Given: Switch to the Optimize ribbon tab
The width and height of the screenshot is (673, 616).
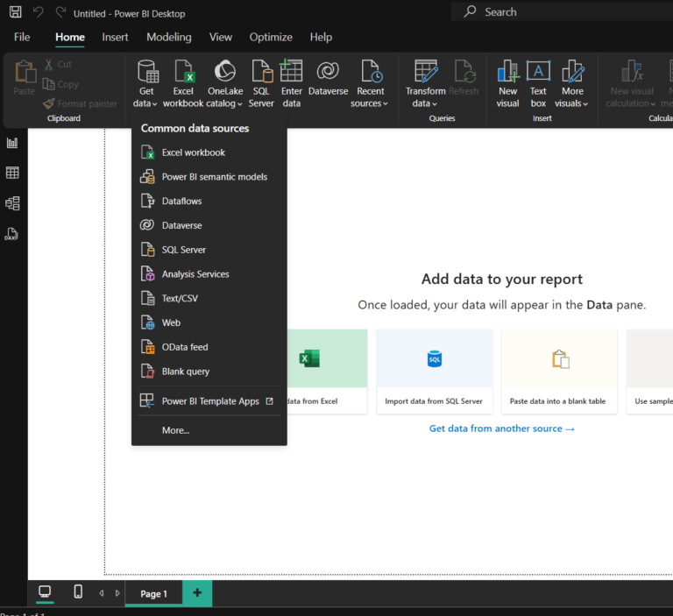Looking at the screenshot, I should tap(271, 37).
